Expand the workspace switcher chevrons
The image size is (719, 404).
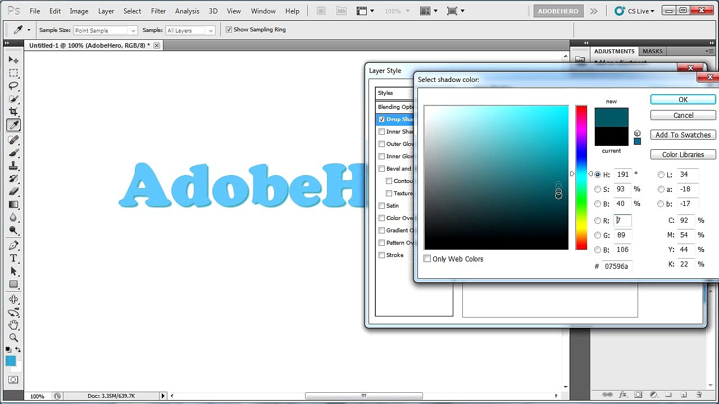click(594, 11)
